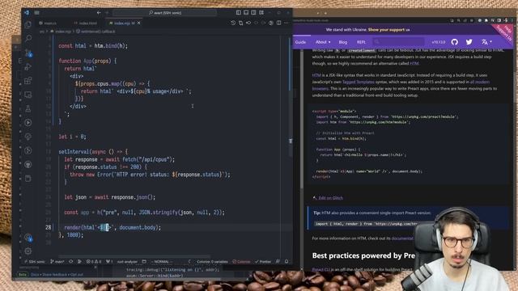Open the notifications bell in status bar
Viewport: 518px width, 291px height.
point(287,262)
